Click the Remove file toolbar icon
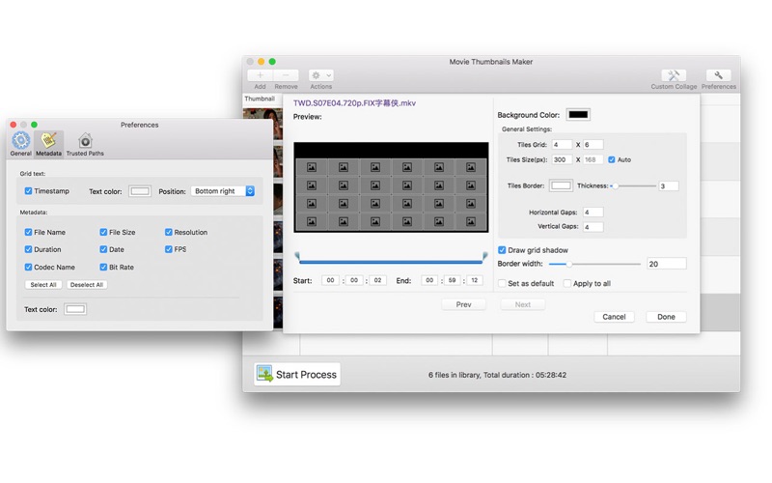The image size is (772, 483). pyautogui.click(x=286, y=75)
